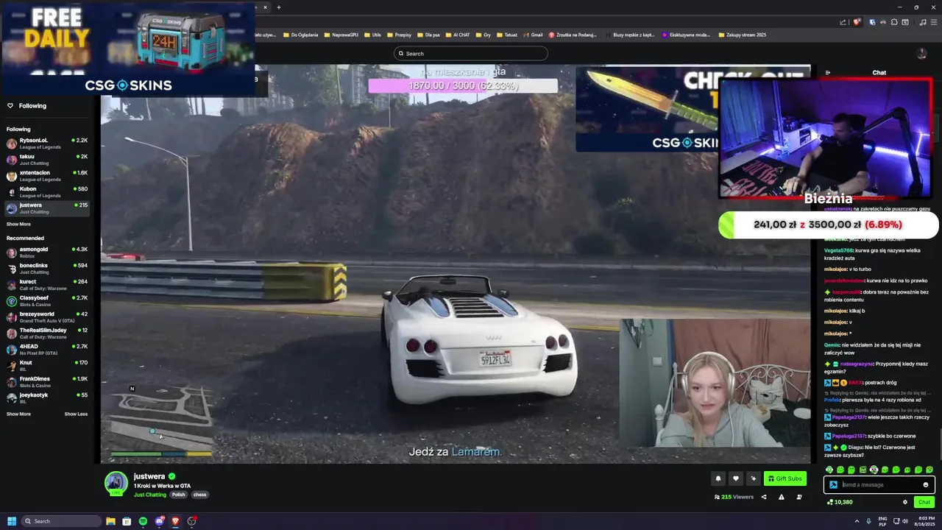Open the AI CHAT bookmark folder
The height and width of the screenshot is (530, 942).
(457, 35)
